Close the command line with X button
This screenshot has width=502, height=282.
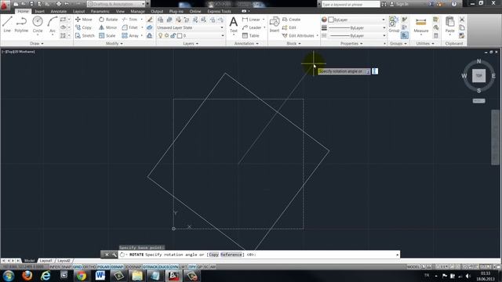[x=107, y=255]
